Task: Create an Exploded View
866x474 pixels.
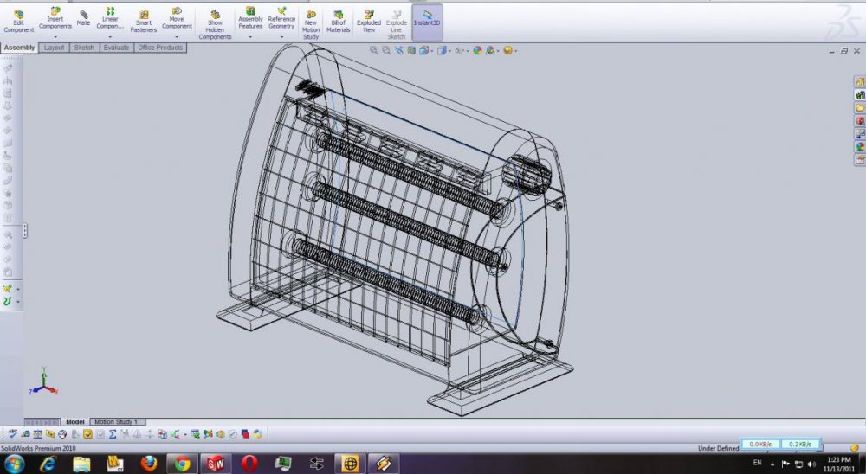Action: click(369, 22)
